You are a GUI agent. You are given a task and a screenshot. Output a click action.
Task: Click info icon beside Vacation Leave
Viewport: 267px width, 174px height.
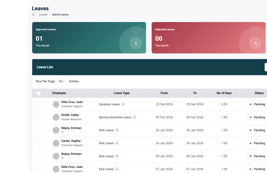(x=123, y=104)
